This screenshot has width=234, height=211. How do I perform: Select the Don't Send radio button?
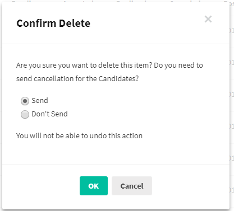[25, 114]
